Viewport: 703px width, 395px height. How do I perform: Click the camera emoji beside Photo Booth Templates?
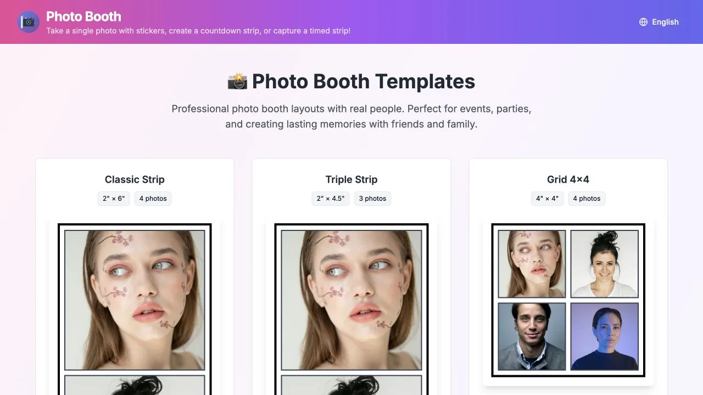[x=237, y=81]
